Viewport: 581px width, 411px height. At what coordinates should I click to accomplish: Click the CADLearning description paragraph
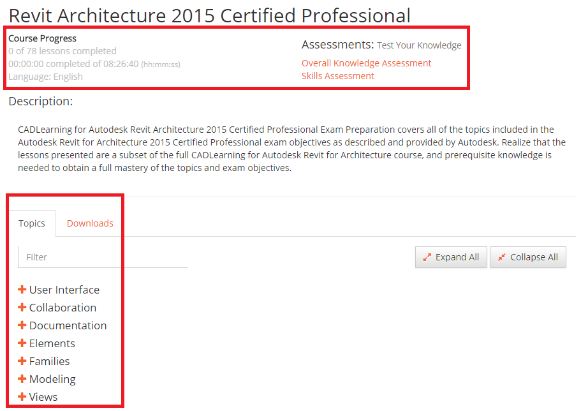291,148
